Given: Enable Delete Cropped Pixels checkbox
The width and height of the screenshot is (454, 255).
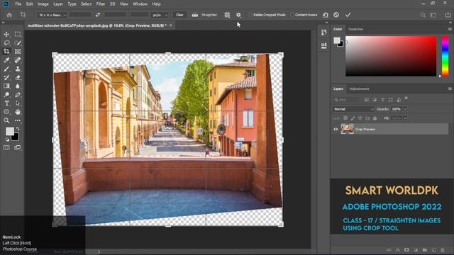Looking at the screenshot, I should click(250, 15).
